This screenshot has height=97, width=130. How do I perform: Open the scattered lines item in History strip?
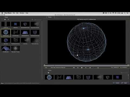[x=59, y=77]
